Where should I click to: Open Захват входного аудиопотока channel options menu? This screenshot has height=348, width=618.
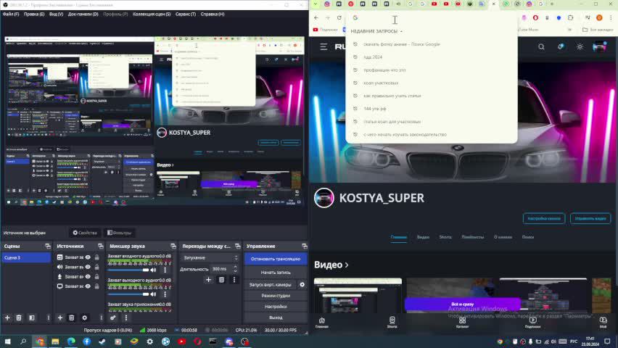tap(165, 270)
